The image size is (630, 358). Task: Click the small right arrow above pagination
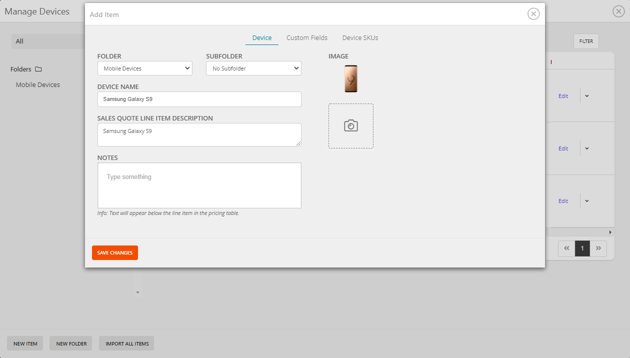[610, 232]
